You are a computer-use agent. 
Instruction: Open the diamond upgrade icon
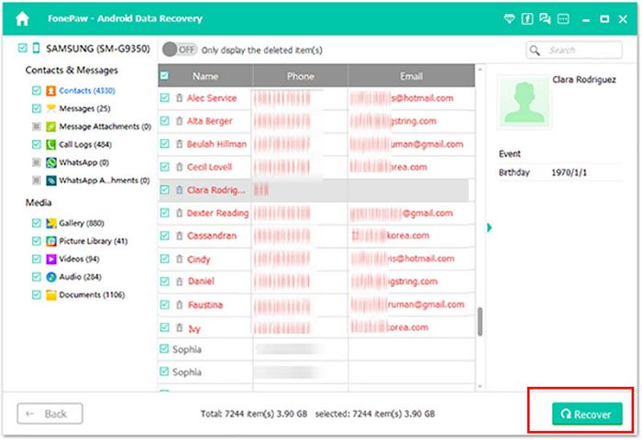tap(509, 19)
